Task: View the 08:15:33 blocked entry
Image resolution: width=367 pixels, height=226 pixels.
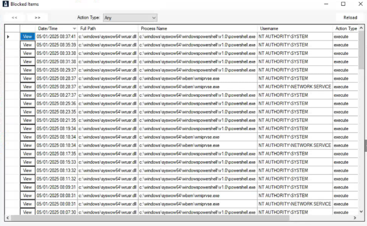Action: coord(27,162)
